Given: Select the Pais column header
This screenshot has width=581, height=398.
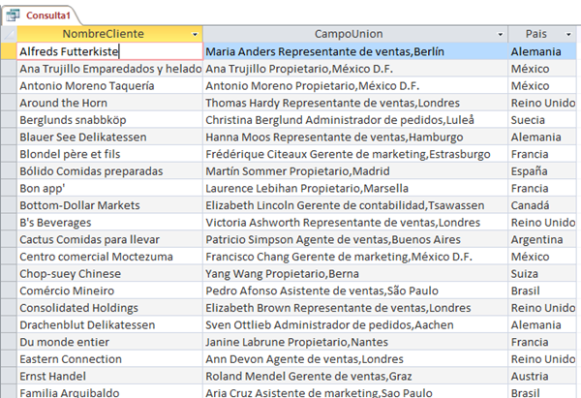Looking at the screenshot, I should [x=542, y=34].
